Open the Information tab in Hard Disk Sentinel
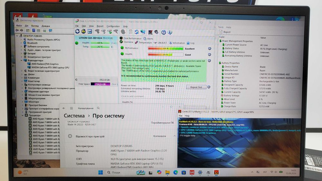This screenshot has height=181, width=322. pos(177,43)
